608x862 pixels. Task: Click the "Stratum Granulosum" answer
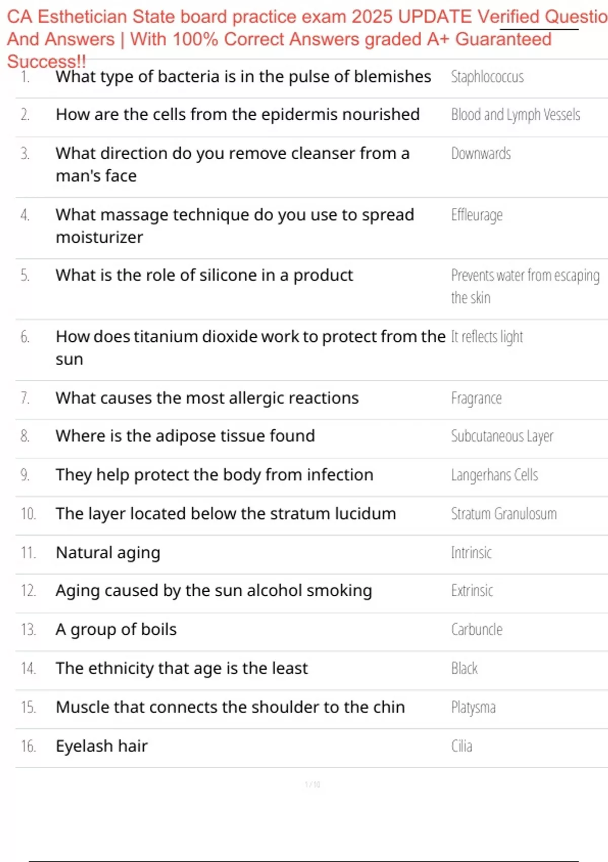tap(504, 514)
